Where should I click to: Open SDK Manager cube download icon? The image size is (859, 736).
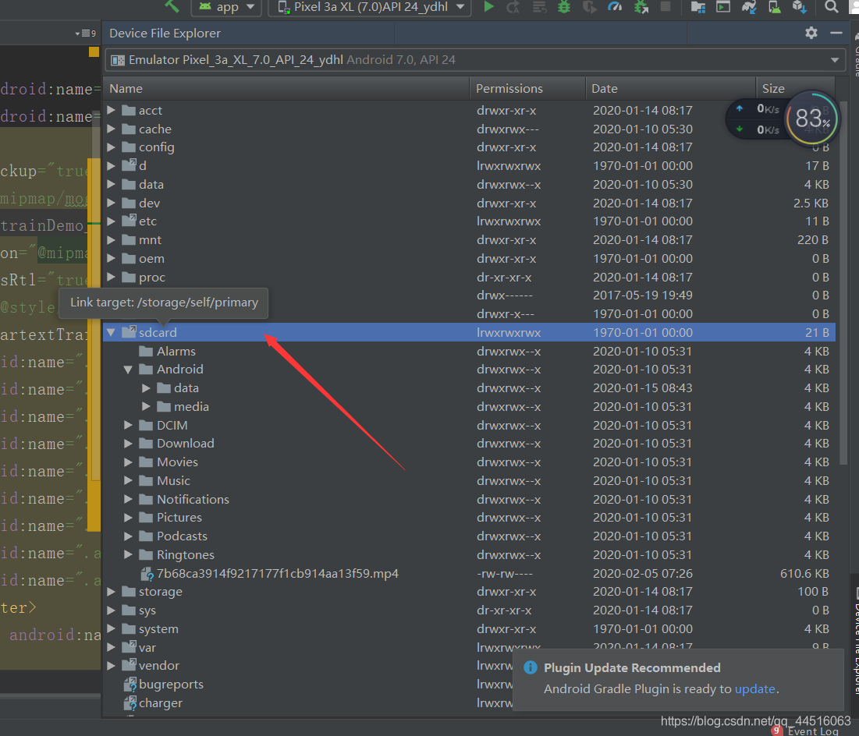[799, 6]
